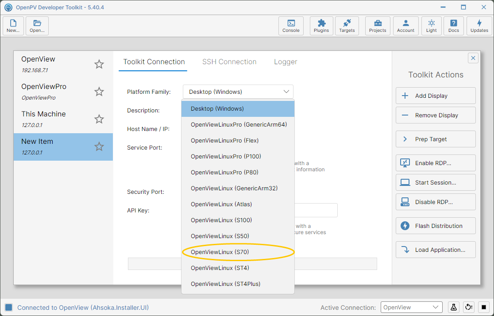494x316 pixels.
Task: Select the OpenViewPro target entry
Action: point(63,92)
